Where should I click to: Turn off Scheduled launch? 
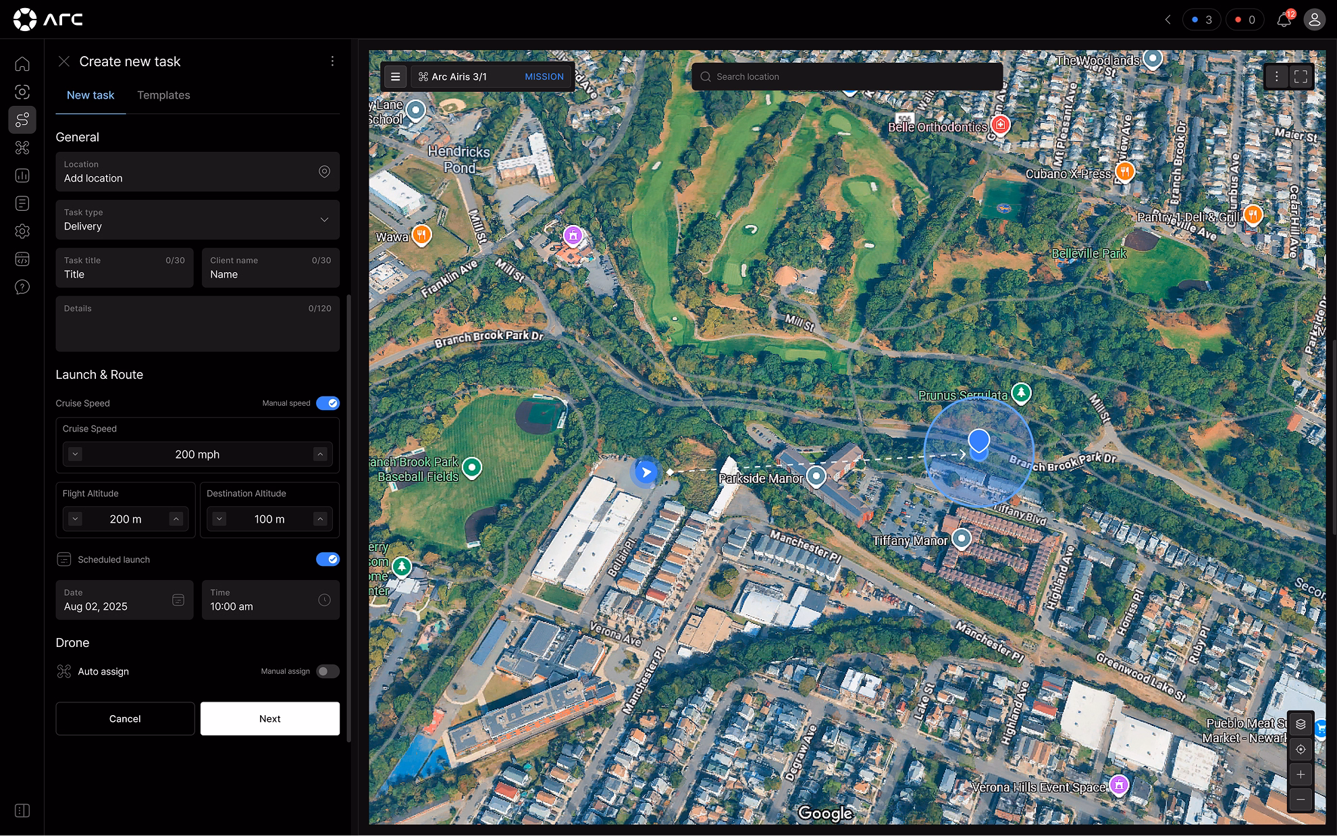click(x=328, y=559)
